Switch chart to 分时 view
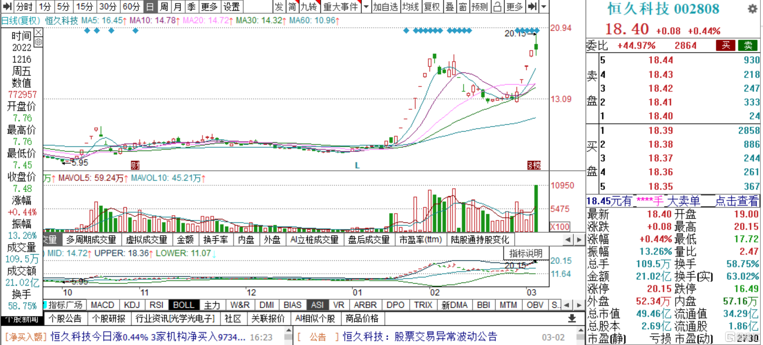This screenshot has height=345, width=763. point(24,6)
